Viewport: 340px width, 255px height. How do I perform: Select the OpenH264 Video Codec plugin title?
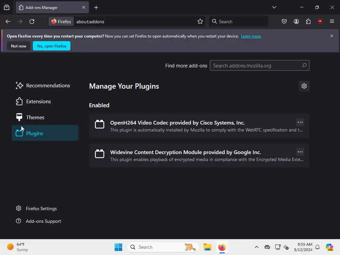coord(177,123)
